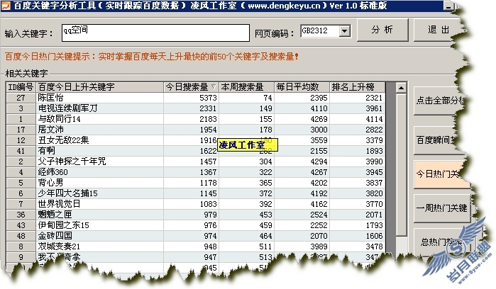The image size is (496, 289).
Task: Click the weekly search value 304
Action: click(265, 161)
